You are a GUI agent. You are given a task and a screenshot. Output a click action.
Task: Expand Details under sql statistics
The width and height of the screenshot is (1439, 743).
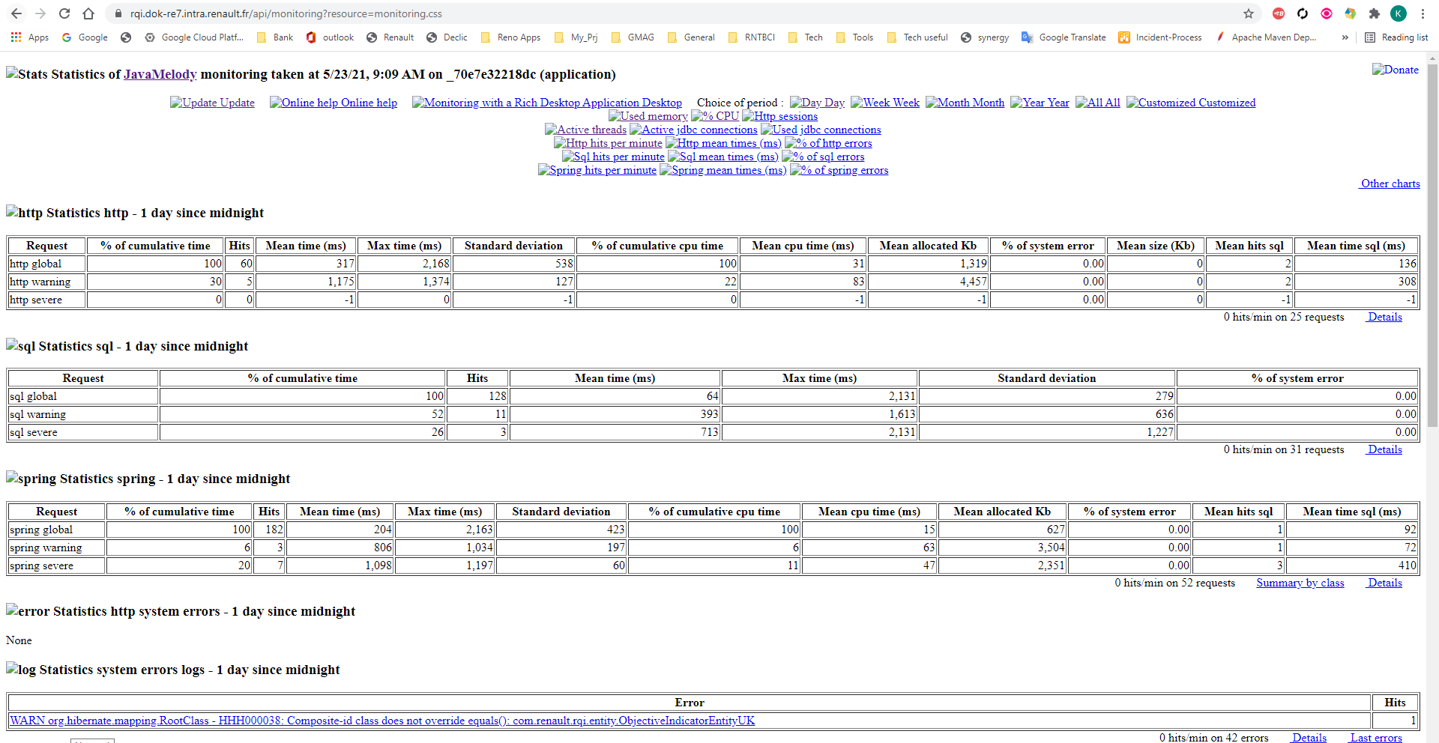pyautogui.click(x=1384, y=449)
